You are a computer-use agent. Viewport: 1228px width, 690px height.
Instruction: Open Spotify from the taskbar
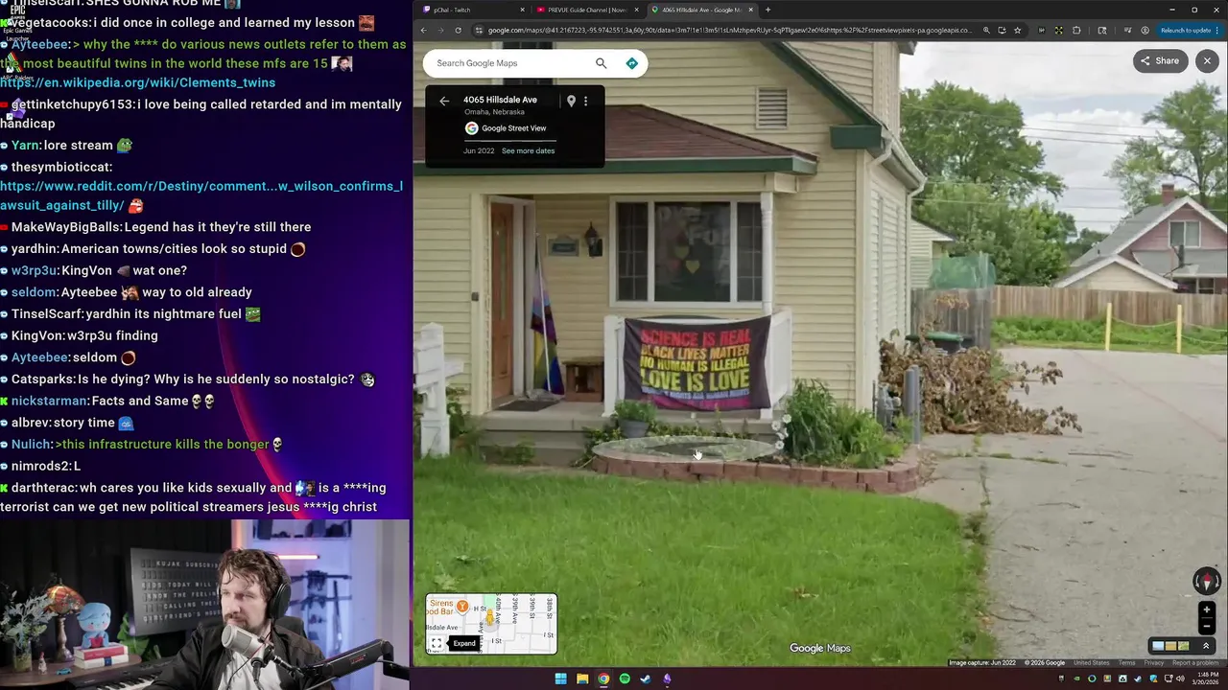coord(625,679)
